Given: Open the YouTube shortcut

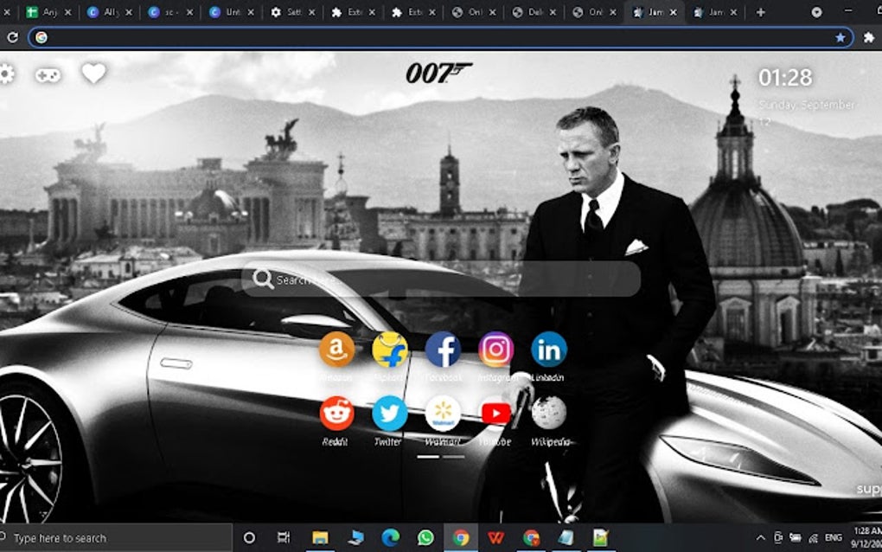Looking at the screenshot, I should coord(495,414).
